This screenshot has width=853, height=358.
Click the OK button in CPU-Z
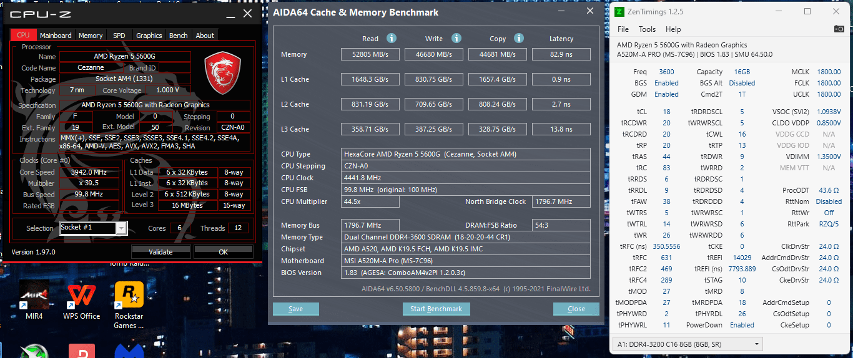click(223, 252)
